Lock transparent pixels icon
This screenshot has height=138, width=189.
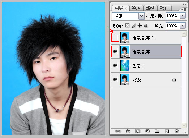(128, 26)
